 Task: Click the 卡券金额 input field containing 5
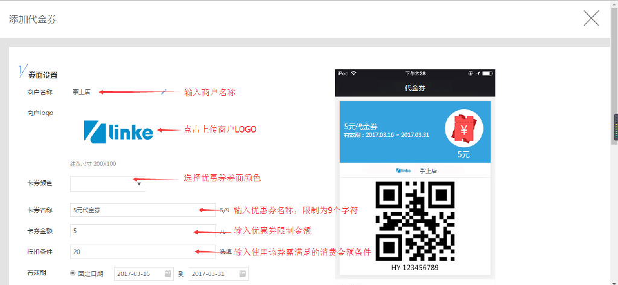[142, 231]
